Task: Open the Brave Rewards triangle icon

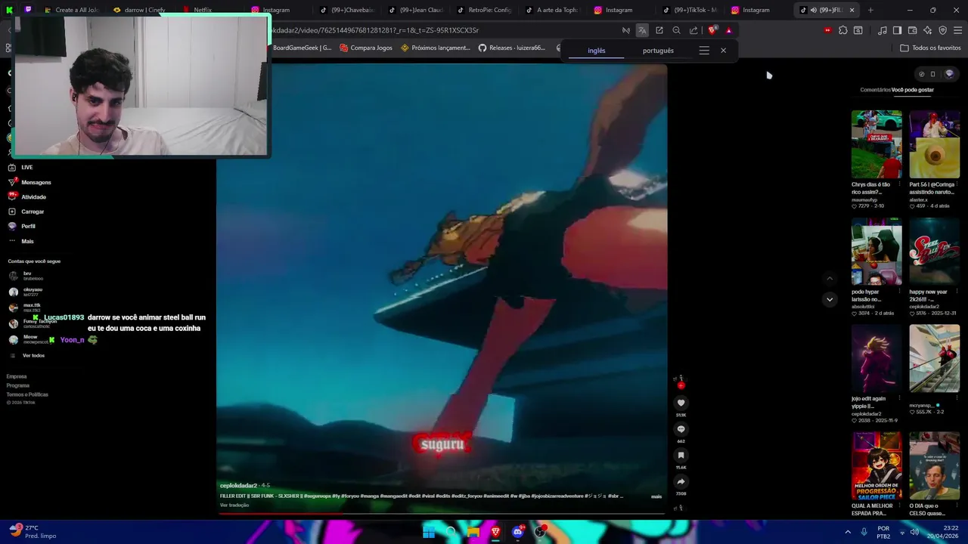Action: pos(729,30)
